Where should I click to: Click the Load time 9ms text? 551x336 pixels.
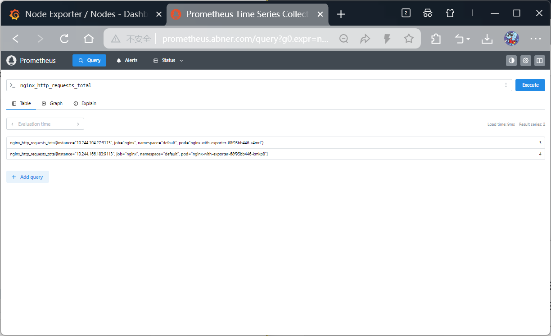[x=501, y=124]
